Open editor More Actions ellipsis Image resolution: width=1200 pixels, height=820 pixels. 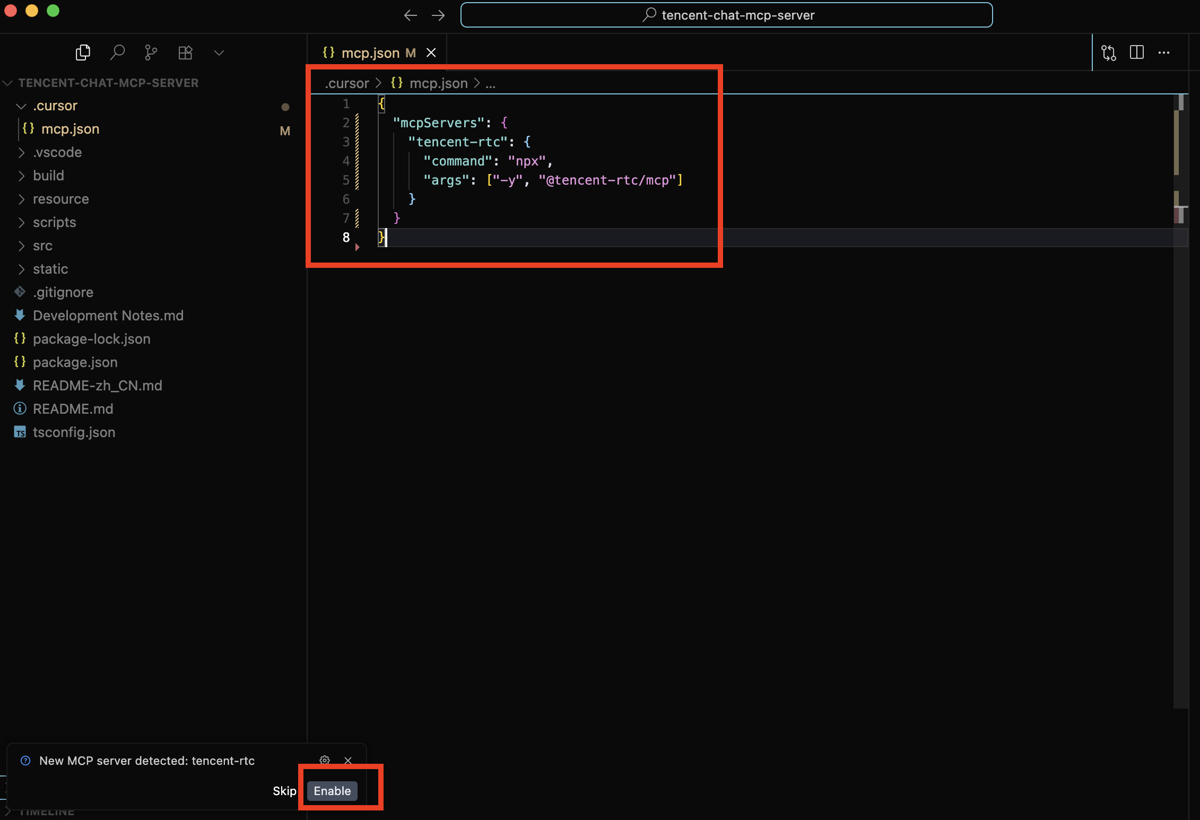pos(1164,53)
